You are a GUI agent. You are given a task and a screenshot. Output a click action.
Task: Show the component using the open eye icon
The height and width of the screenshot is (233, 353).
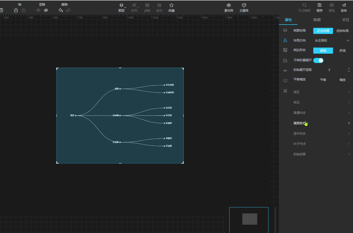(38, 10)
